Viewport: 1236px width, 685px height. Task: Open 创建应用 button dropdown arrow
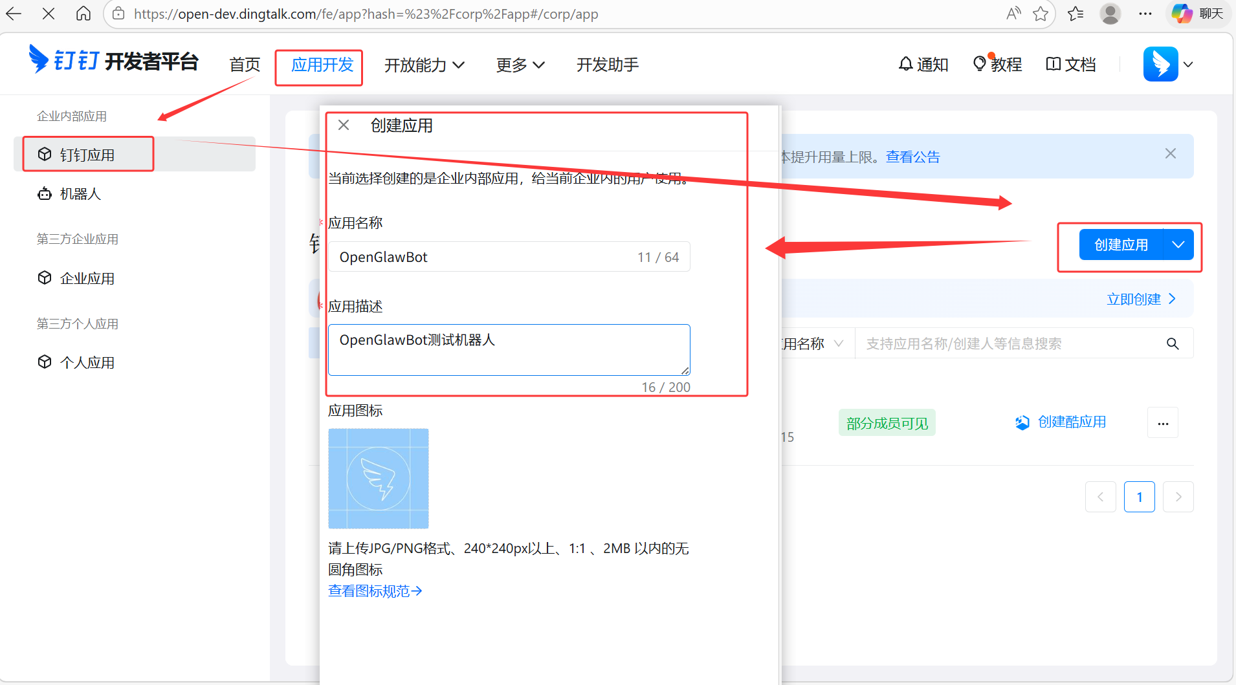tap(1178, 245)
